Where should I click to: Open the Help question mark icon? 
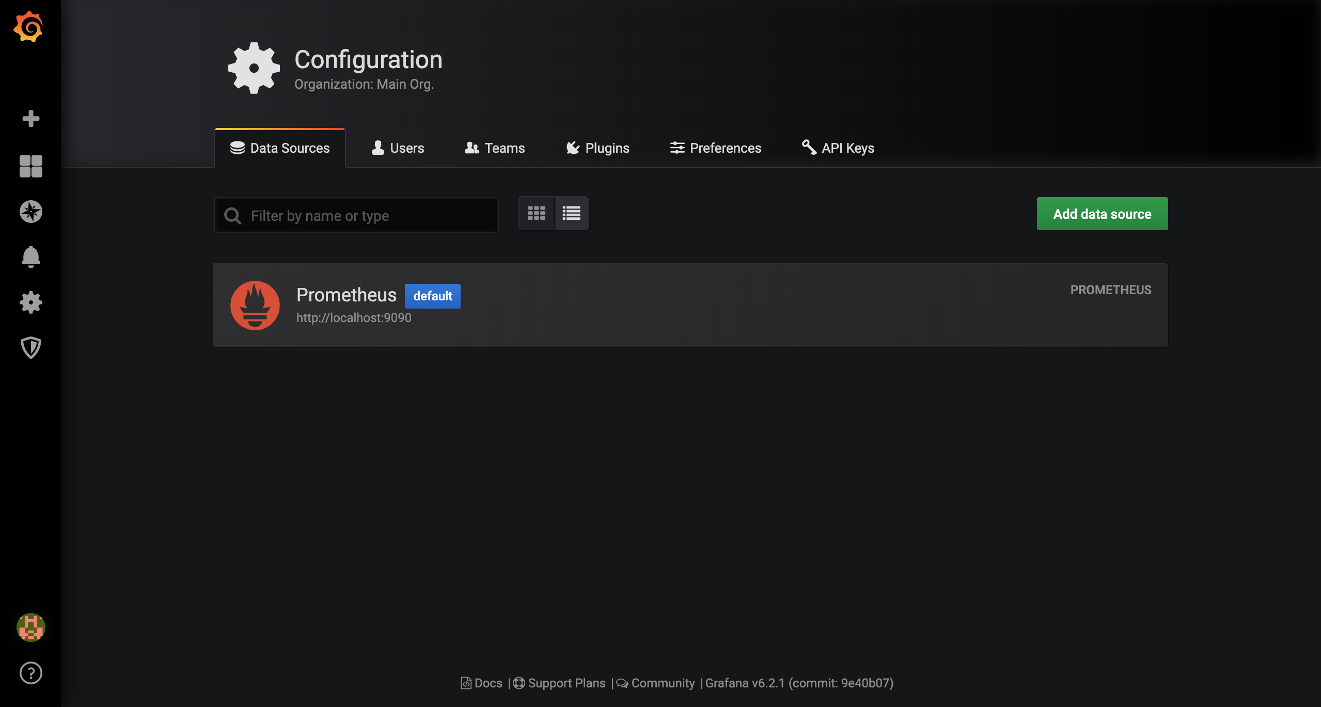[x=30, y=673]
